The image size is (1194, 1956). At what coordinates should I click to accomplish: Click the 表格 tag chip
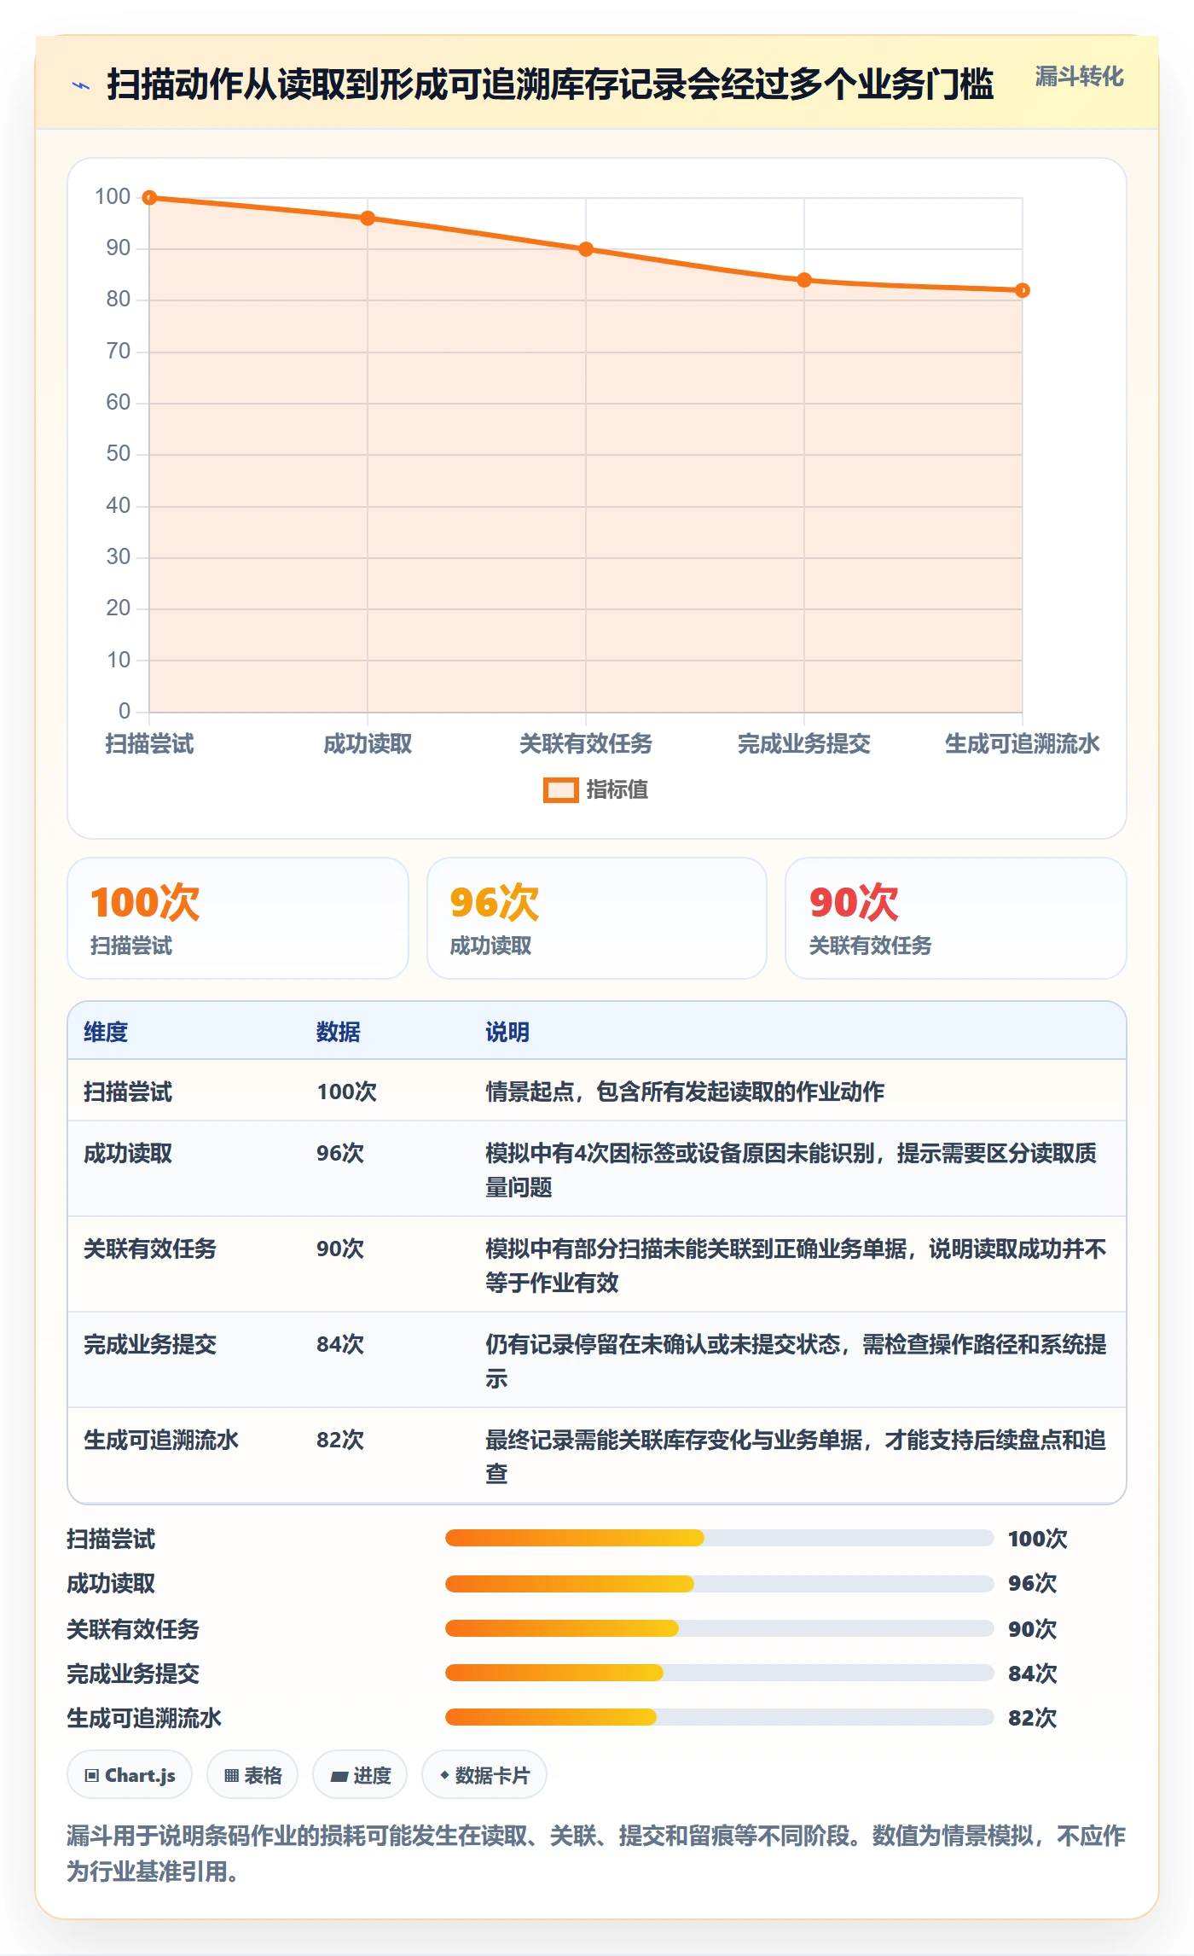coord(252,1775)
